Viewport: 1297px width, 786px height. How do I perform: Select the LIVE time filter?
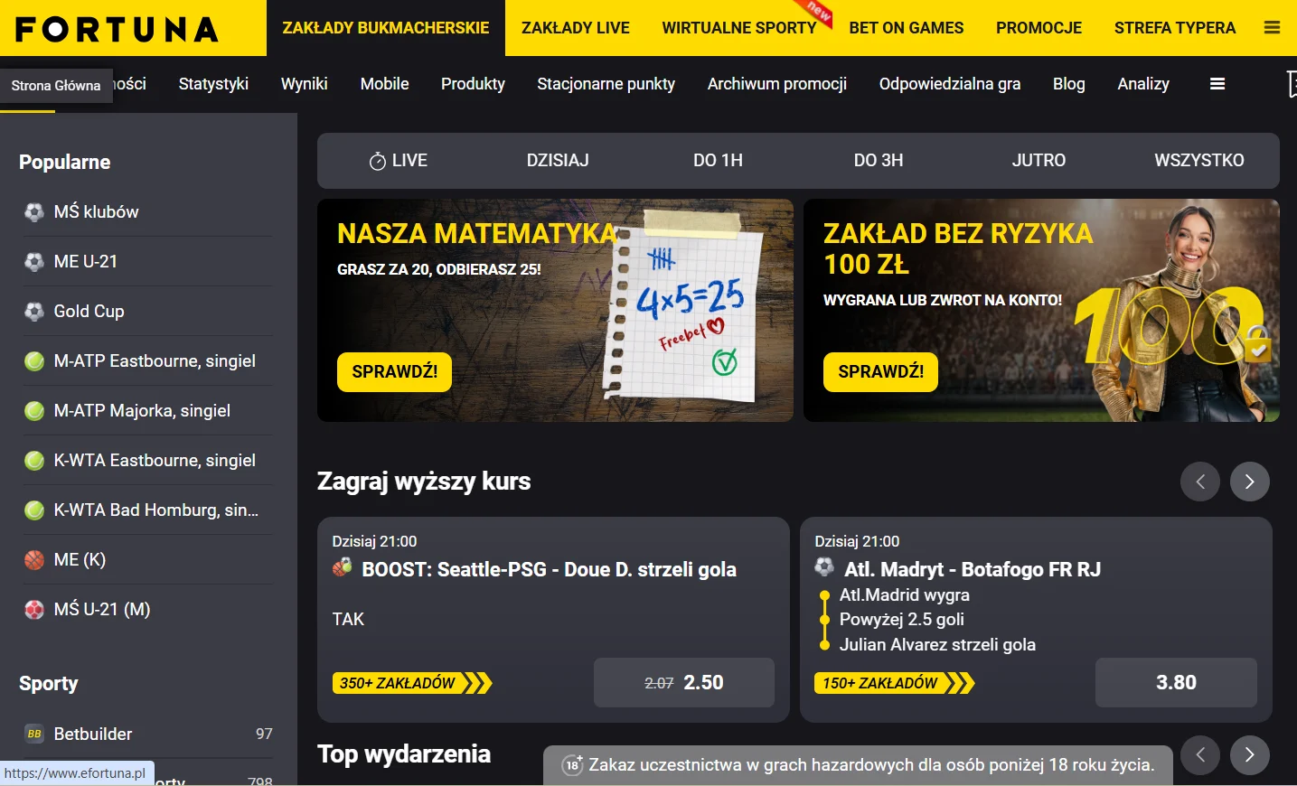tap(398, 161)
